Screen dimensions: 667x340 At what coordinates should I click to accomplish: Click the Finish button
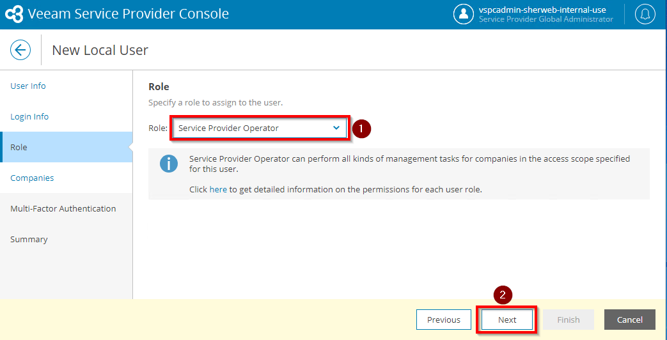click(x=569, y=320)
